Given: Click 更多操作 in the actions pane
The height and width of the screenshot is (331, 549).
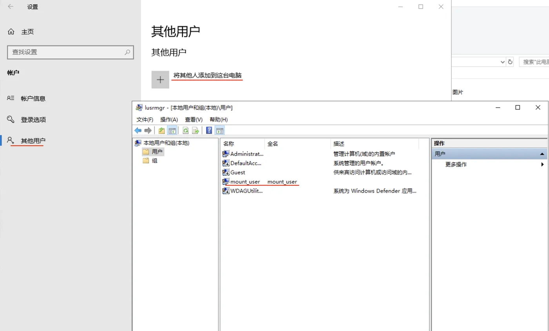Looking at the screenshot, I should (x=456, y=165).
